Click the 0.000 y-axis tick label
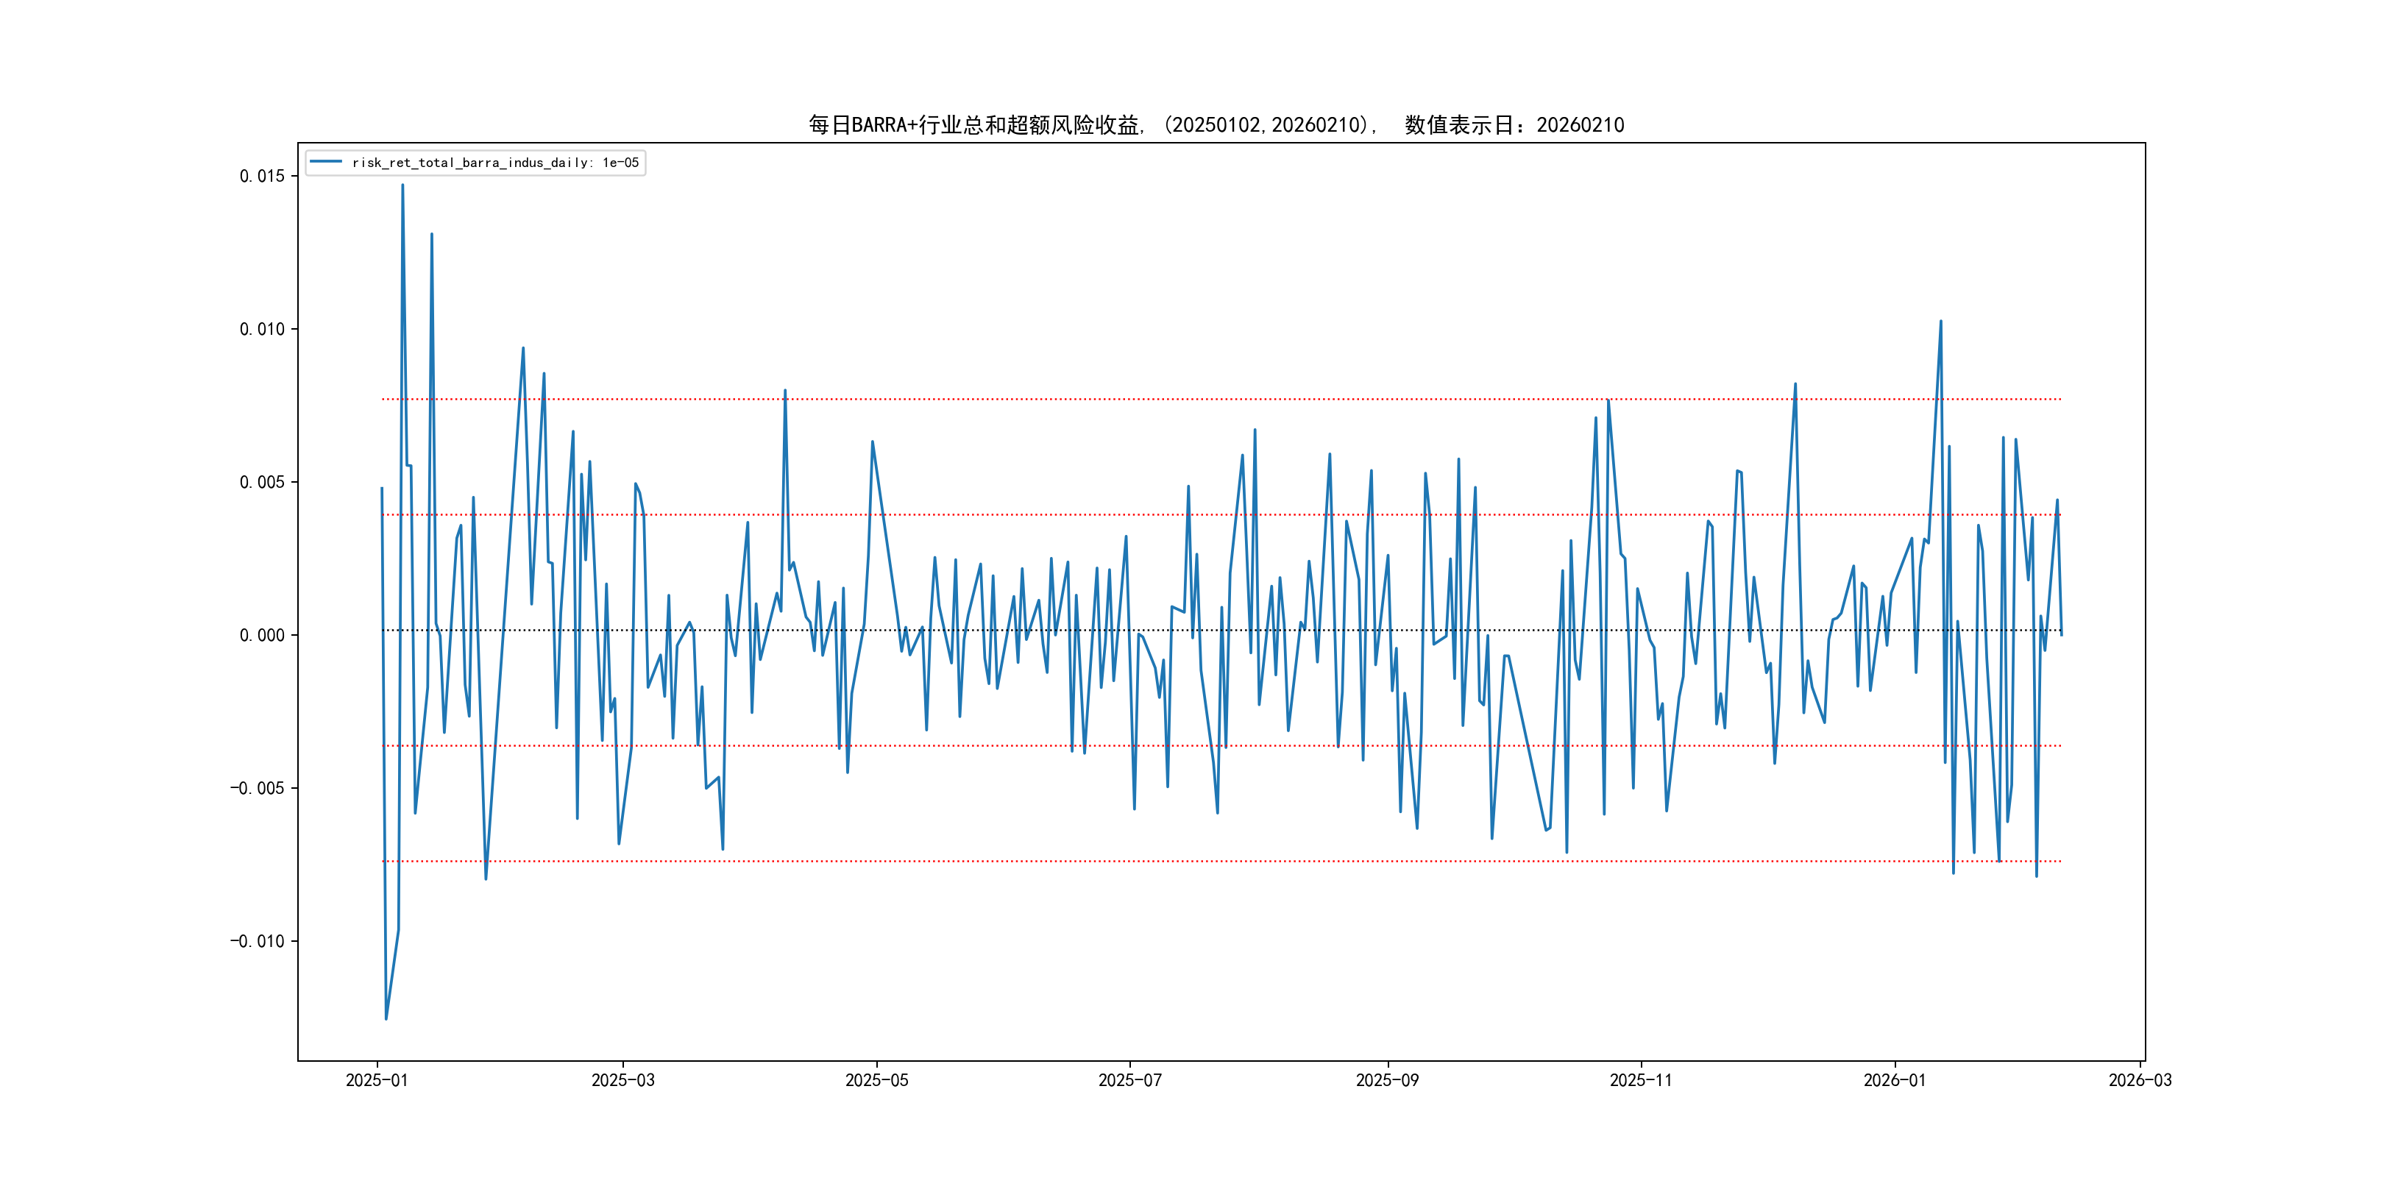This screenshot has height=1192, width=2384. pyautogui.click(x=262, y=635)
